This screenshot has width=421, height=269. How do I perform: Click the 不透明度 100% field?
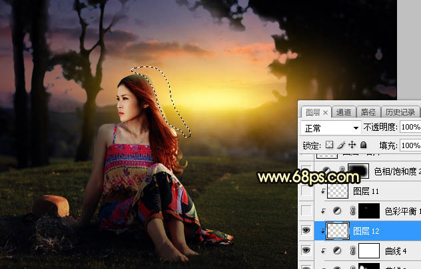pyautogui.click(x=410, y=127)
